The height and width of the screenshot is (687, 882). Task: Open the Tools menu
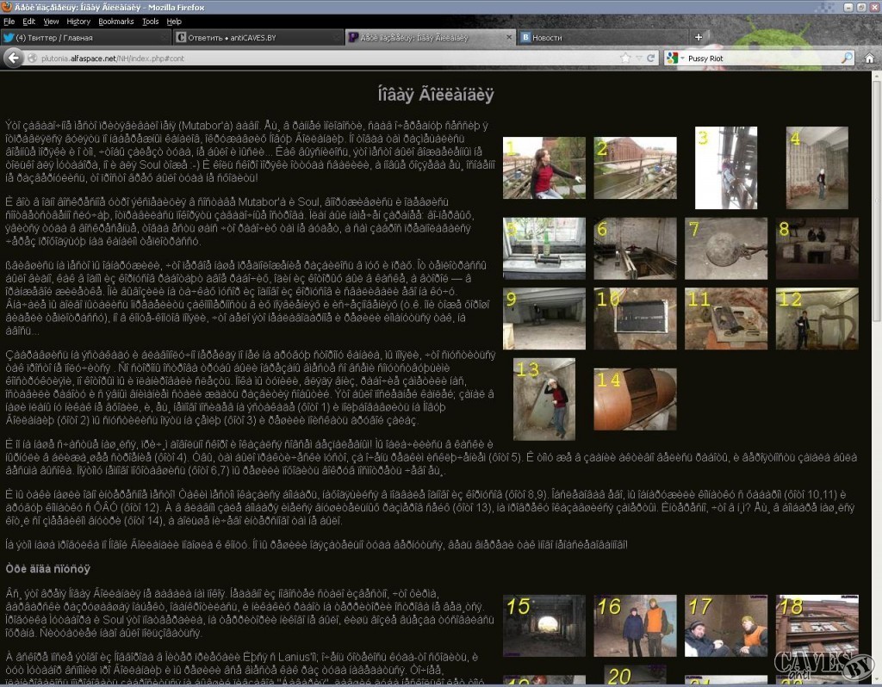pos(150,21)
